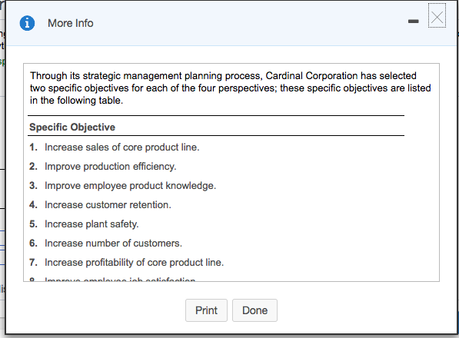Select the 'More Info' dialog title

71,23
